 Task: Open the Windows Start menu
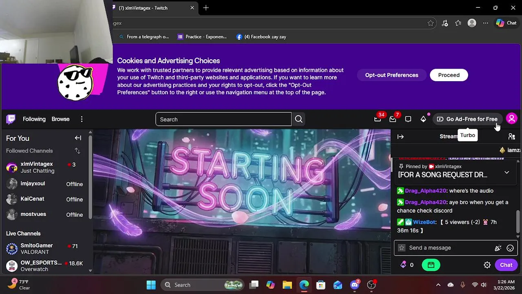(151, 285)
